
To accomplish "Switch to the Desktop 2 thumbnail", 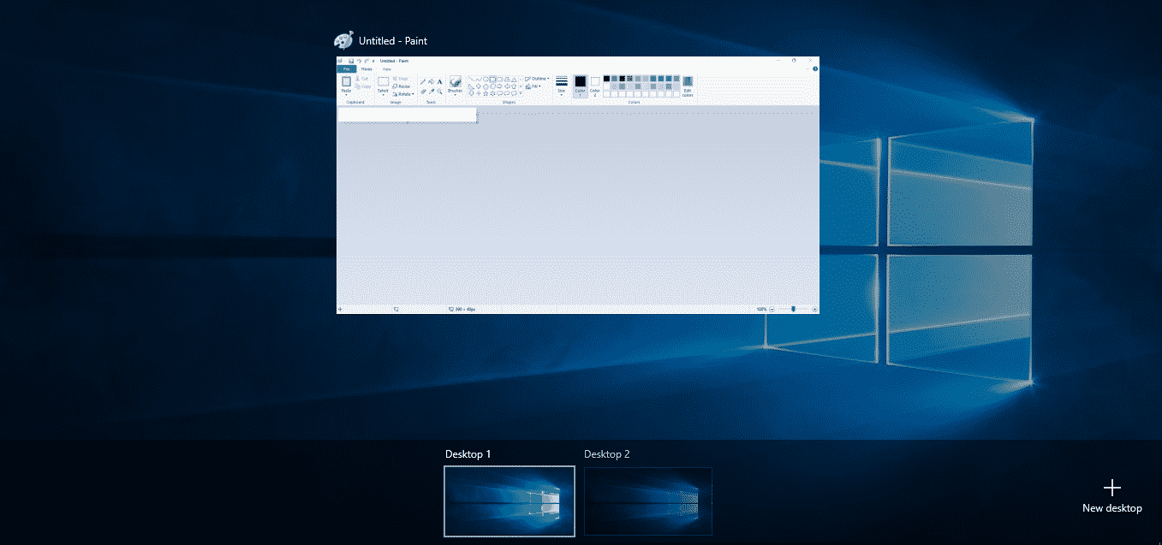I will (648, 501).
